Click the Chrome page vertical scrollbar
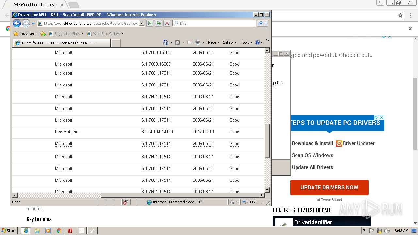 415,114
